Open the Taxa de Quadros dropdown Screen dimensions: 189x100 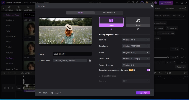point(136,65)
